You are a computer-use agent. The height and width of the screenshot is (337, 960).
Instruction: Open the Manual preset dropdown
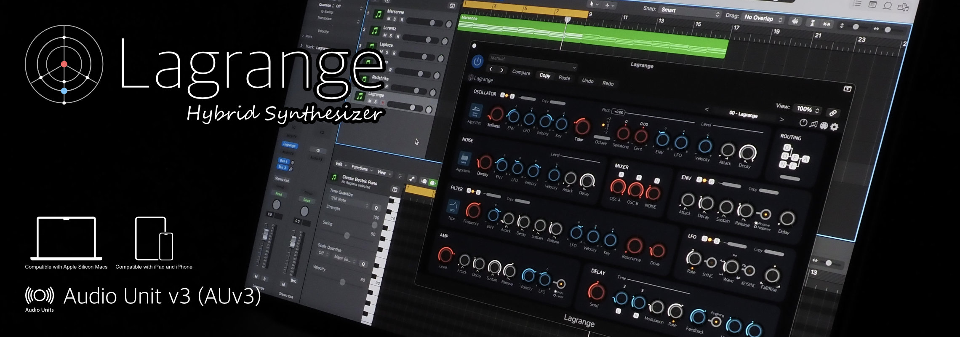(x=532, y=62)
